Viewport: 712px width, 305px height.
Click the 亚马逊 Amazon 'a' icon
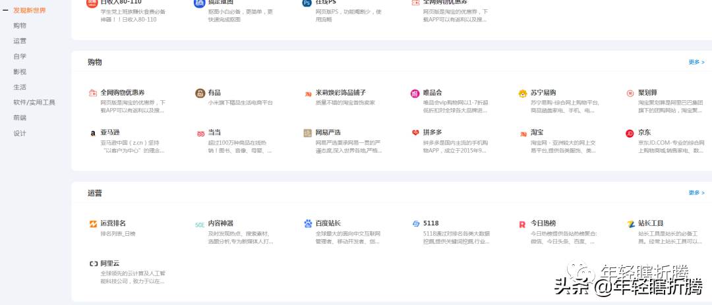pos(93,134)
